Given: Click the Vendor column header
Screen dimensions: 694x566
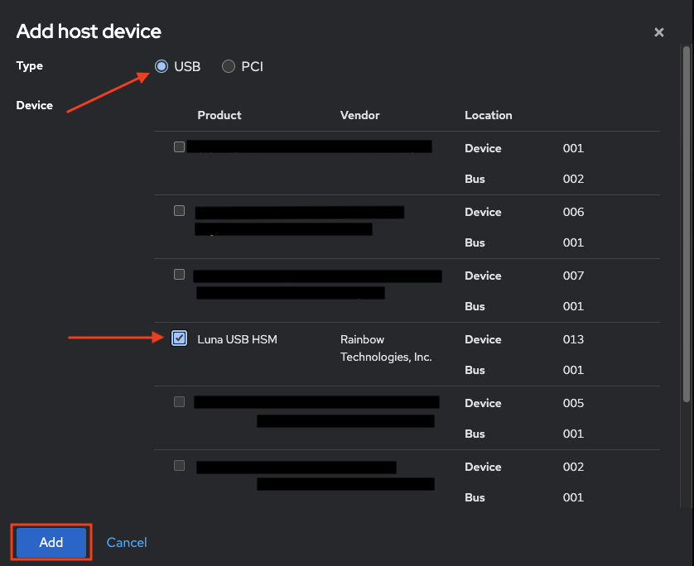Looking at the screenshot, I should pyautogui.click(x=359, y=115).
